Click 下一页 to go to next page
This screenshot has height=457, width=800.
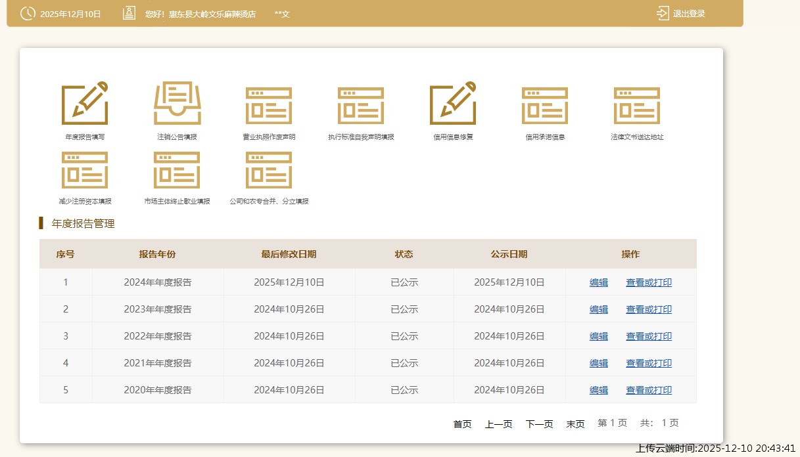pyautogui.click(x=539, y=424)
